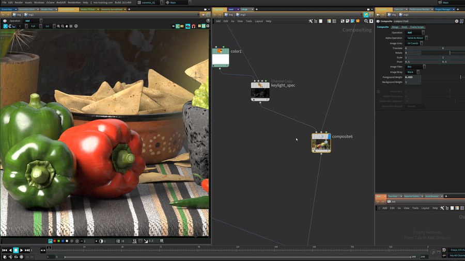Image resolution: width=465 pixels, height=261 pixels.
Task: Home the composite viewer image
Action: 67,26
